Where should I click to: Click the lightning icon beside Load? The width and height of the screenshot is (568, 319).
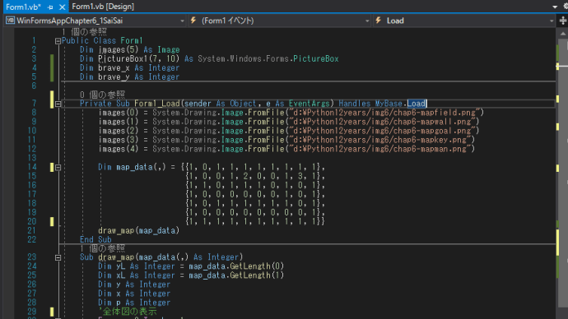coord(379,21)
